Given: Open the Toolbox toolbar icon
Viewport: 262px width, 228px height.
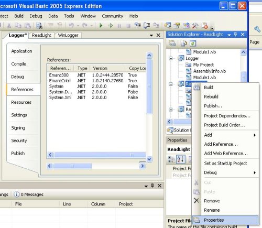Looking at the screenshot, I should tap(195, 26).
